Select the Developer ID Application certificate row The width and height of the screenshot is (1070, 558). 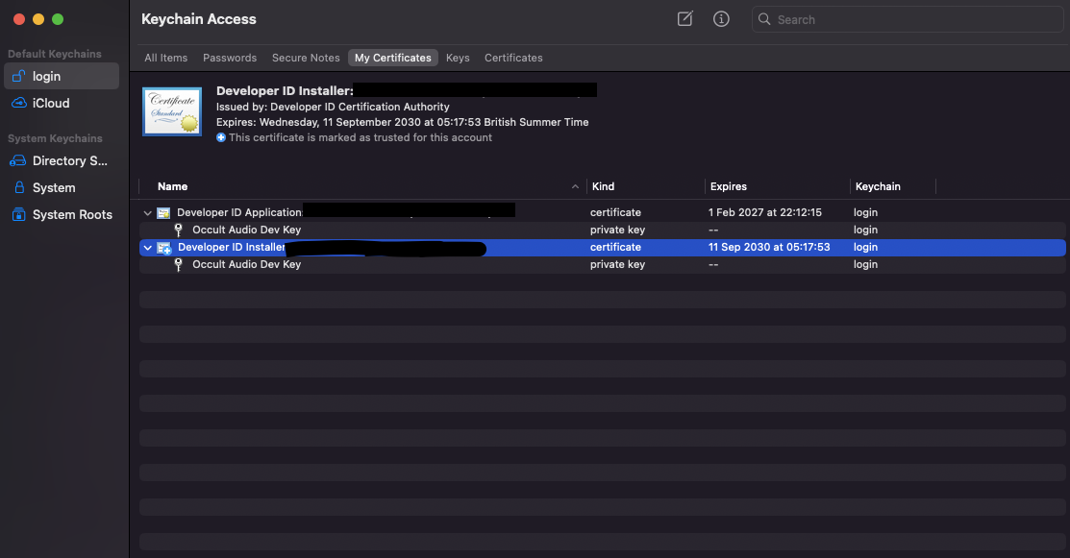[x=603, y=212]
